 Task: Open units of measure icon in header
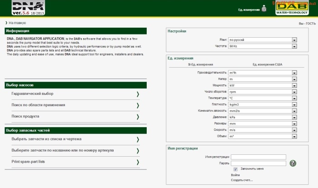264,9
